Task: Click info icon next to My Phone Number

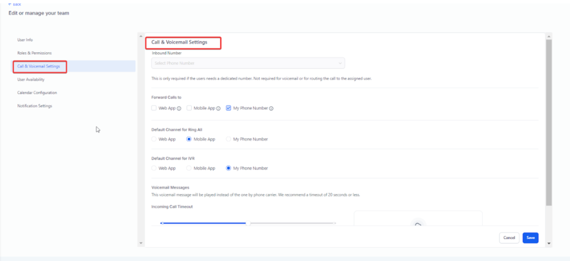Action: tap(271, 108)
